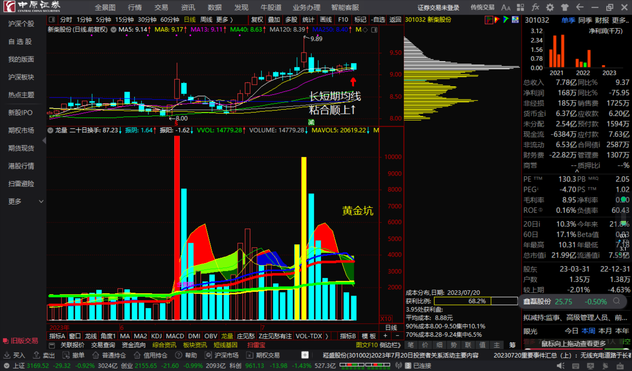This screenshot has height=371, width=632.
Task: Open the skin theme shirt icon
Action: click(565, 7)
